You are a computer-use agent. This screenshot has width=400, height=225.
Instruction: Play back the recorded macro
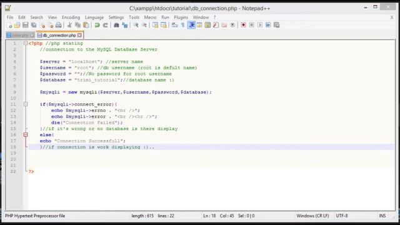(x=260, y=25)
